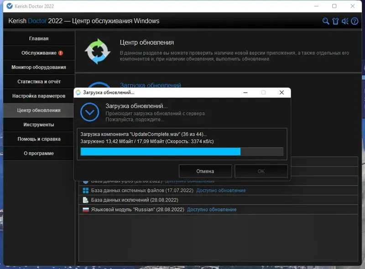The height and width of the screenshot is (269, 365).
Task: Click the Загружено 13,42 Мбайт status line
Action: pyautogui.click(x=147, y=141)
